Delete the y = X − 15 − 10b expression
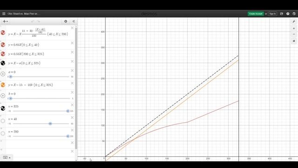Screen dimensions: 298x168 pos(72,83)
